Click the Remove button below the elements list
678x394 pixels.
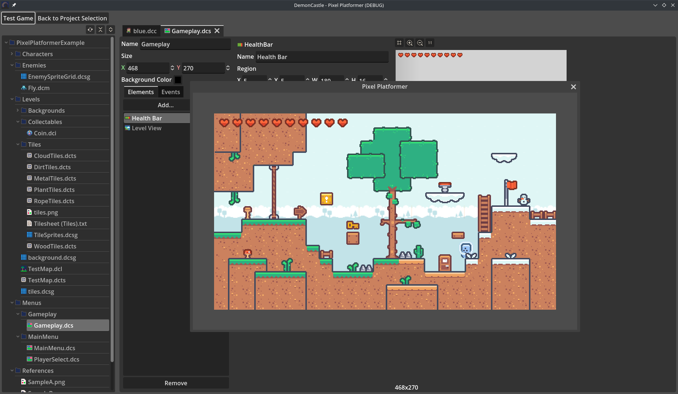click(x=176, y=383)
